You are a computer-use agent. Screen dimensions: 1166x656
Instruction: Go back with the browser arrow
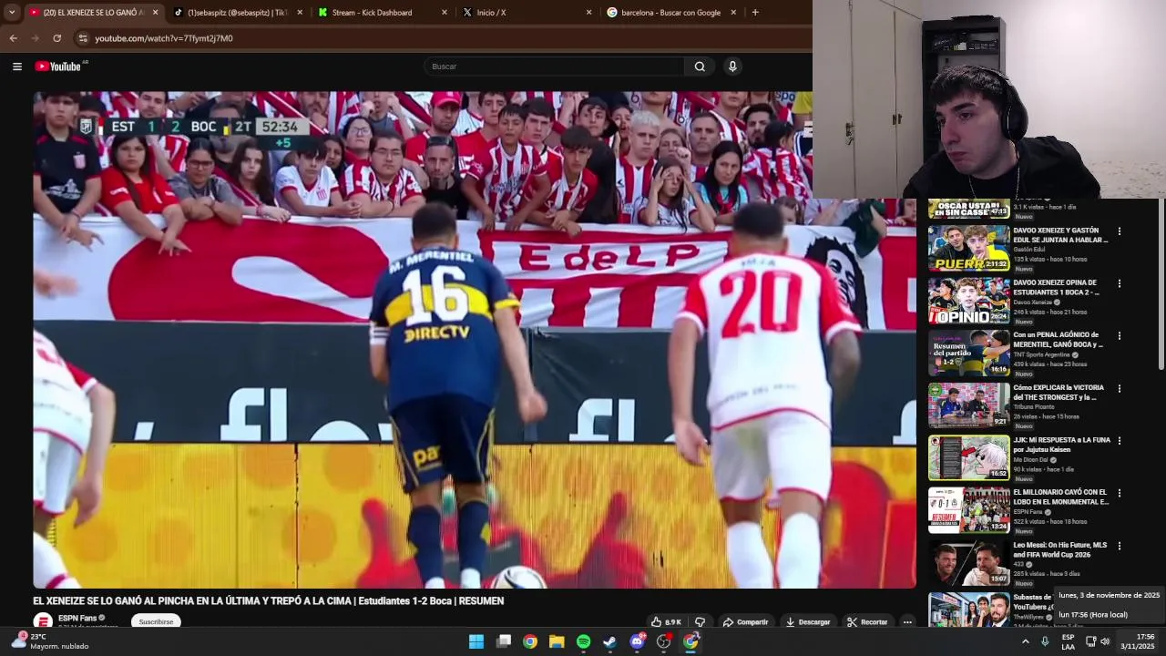click(x=13, y=38)
